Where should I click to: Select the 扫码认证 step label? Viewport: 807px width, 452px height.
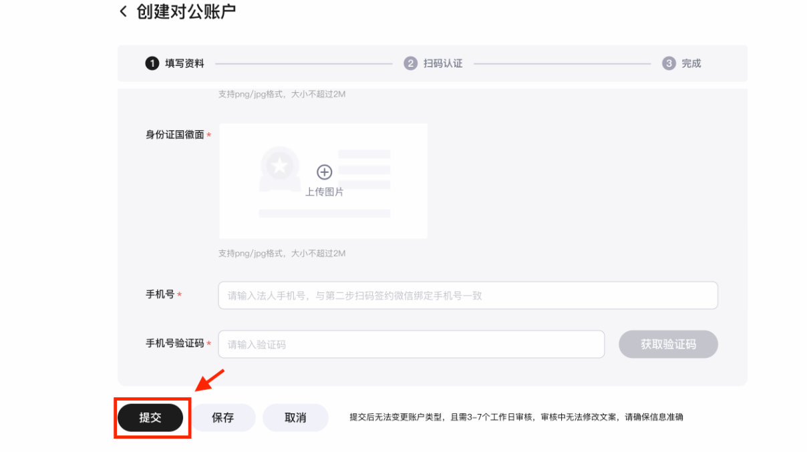click(443, 63)
